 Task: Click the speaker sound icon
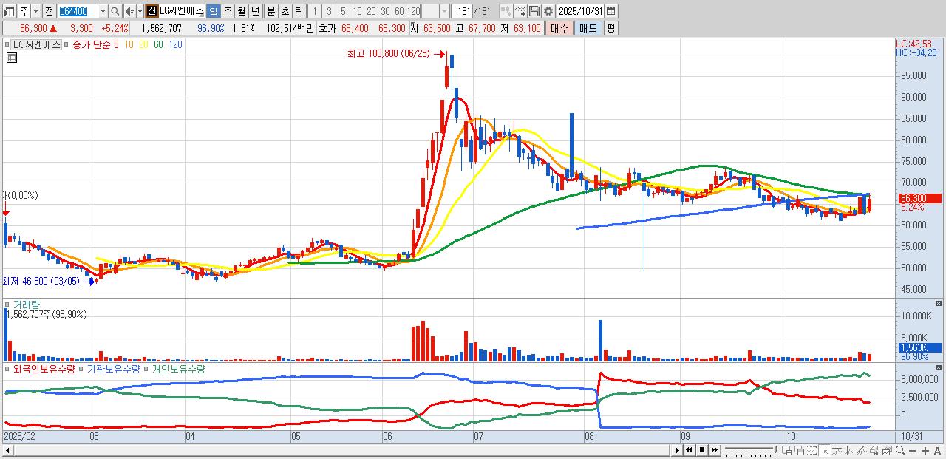click(129, 11)
